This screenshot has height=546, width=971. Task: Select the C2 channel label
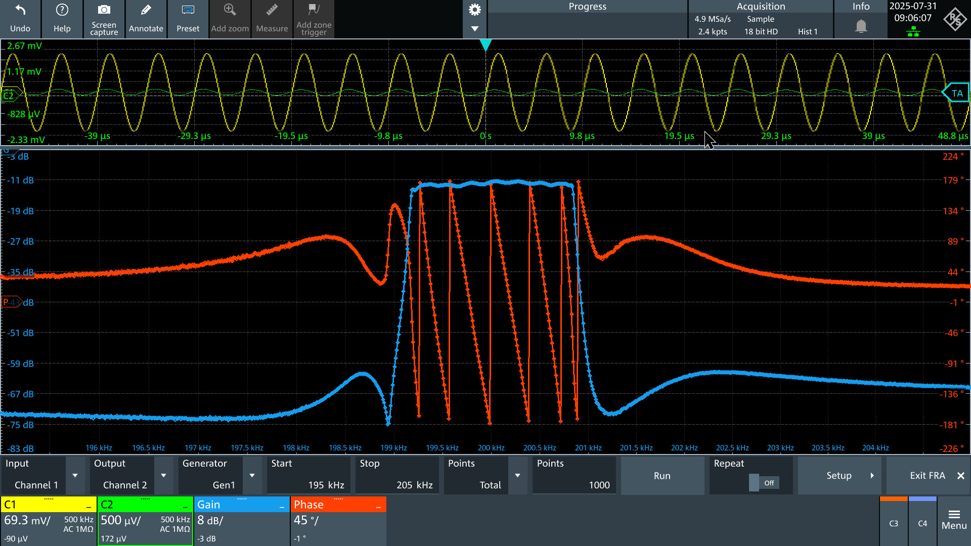pyautogui.click(x=107, y=505)
